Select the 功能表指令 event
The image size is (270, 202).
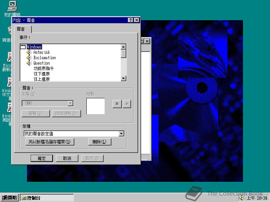pos(44,69)
